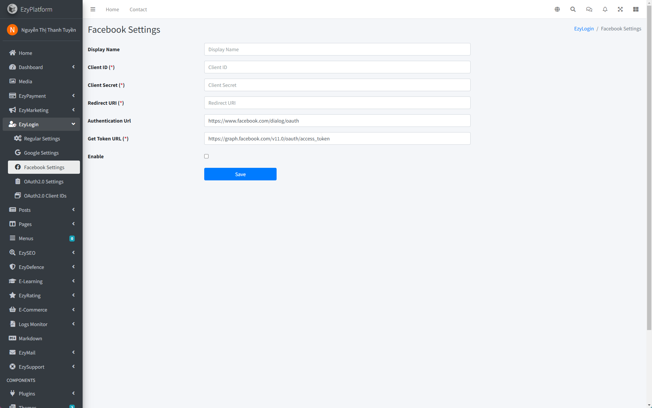The height and width of the screenshot is (408, 652).
Task: Expand the EzySEO menu chevron
Action: coord(73,253)
